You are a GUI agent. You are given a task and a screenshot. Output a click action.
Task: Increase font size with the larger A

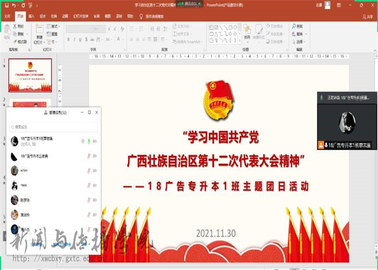[109, 29]
